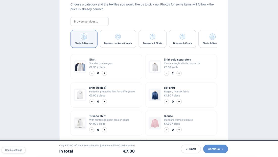Image resolution: width=278 pixels, height=157 pixels.
Task: Click the Tuxedo shirt product thumbnail
Action: coord(80,123)
